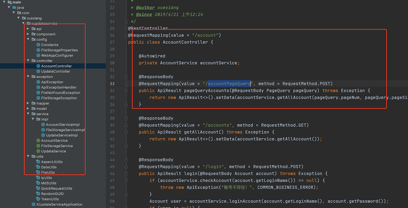Click line number 45 in gutter
The width and height of the screenshot is (408, 208).
coord(112,166)
